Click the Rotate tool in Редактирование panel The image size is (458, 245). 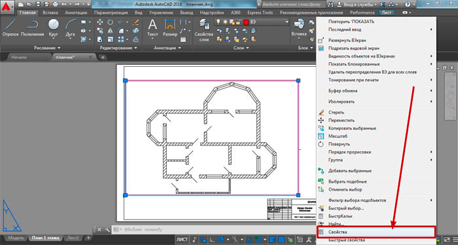tap(110, 22)
